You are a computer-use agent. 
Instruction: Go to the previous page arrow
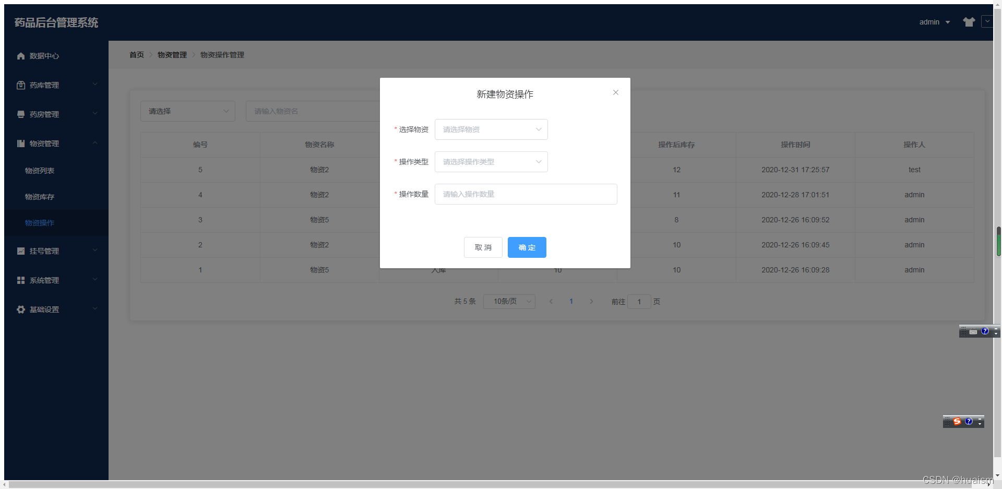click(551, 301)
